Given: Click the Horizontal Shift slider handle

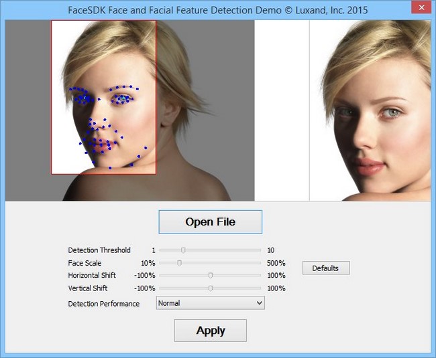Looking at the screenshot, I should (211, 276).
